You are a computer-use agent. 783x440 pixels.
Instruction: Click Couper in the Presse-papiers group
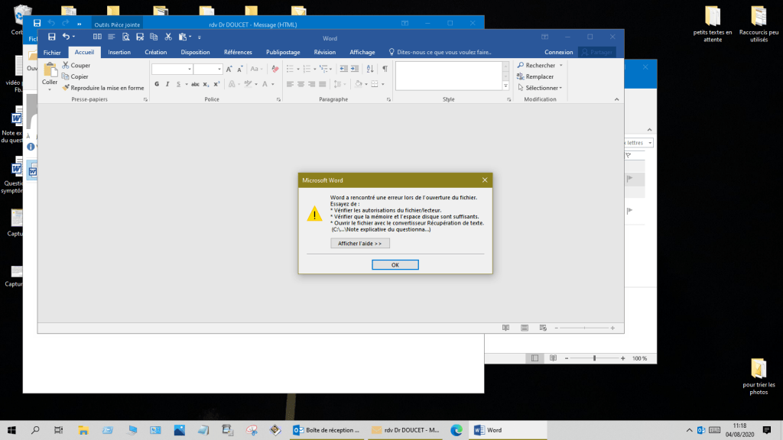click(x=76, y=66)
